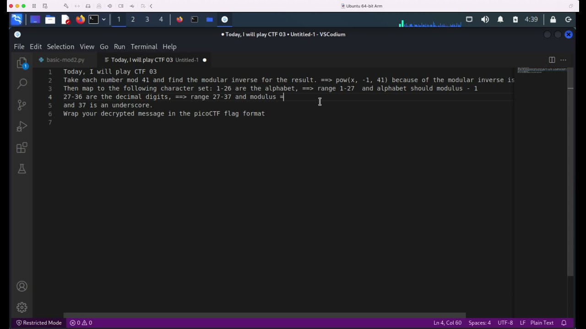586x329 pixels.
Task: Open the Selection menu
Action: pos(60,47)
